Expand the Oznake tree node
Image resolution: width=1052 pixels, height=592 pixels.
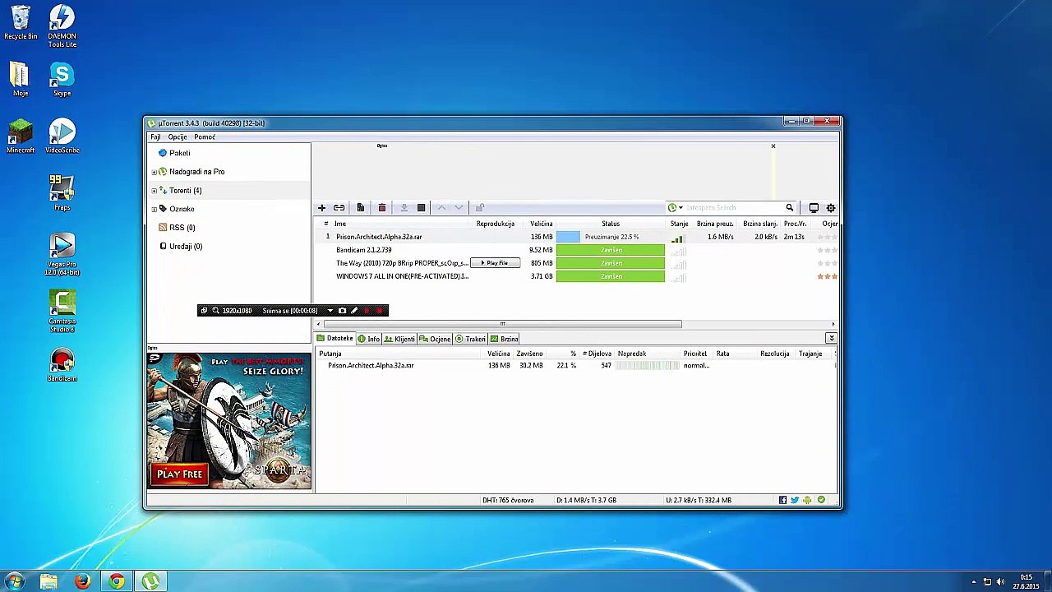click(154, 209)
